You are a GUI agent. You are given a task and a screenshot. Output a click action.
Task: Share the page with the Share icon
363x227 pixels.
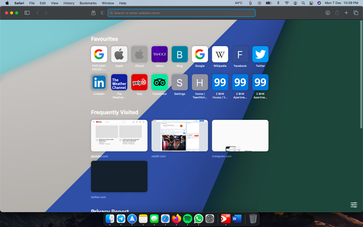(x=337, y=13)
